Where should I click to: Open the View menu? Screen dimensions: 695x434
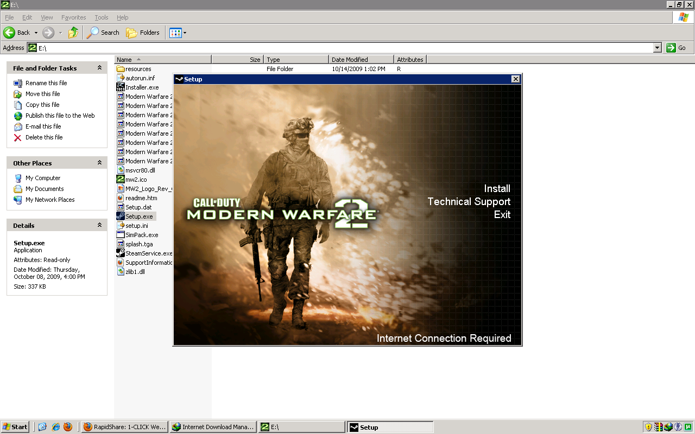47,17
